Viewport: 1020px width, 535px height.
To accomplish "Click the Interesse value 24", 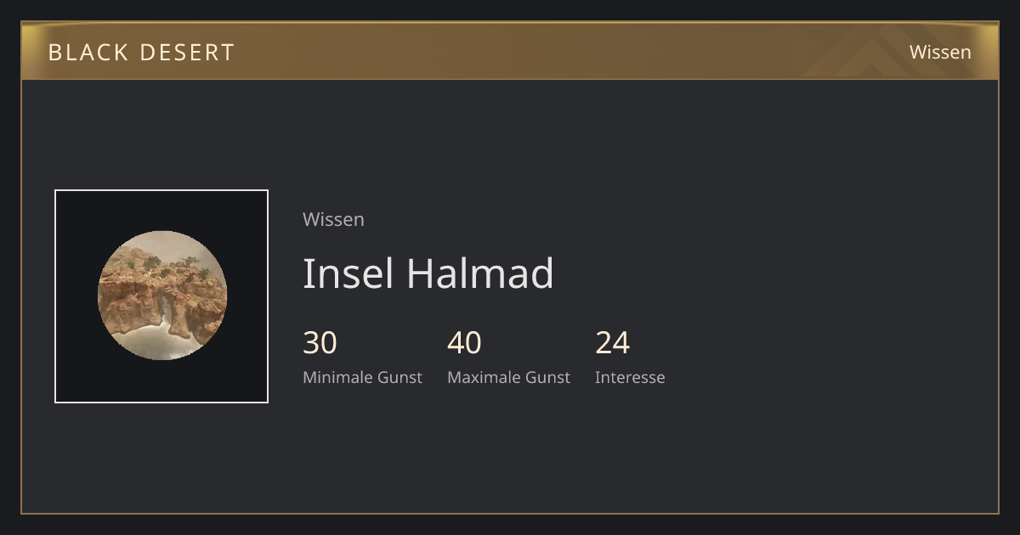I will (x=612, y=343).
